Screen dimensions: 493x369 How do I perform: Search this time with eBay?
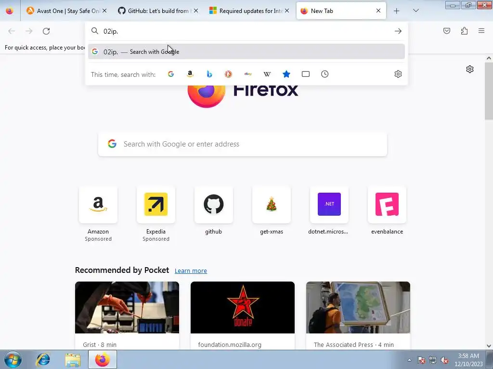pyautogui.click(x=248, y=74)
